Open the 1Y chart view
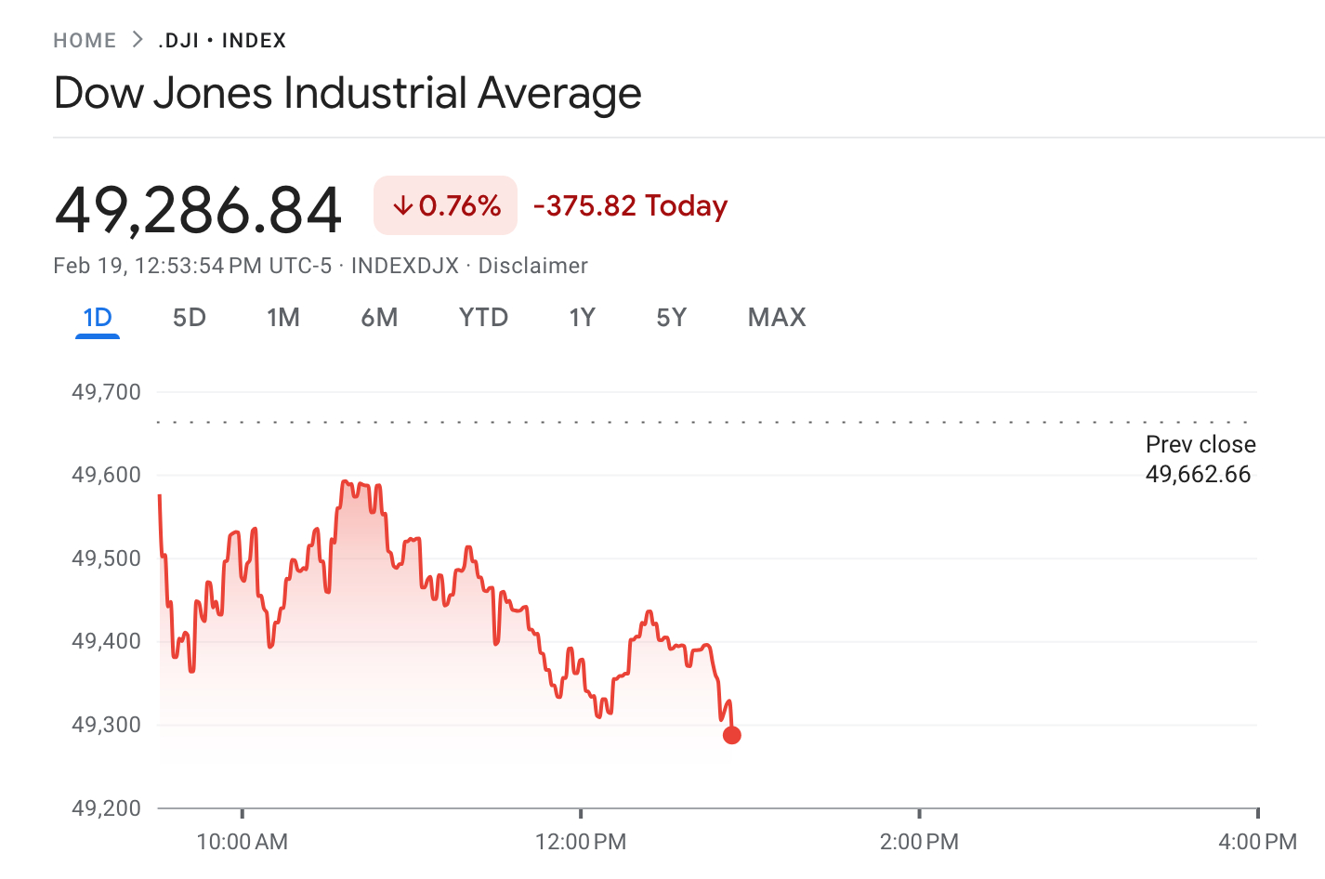1325x879 pixels. [582, 318]
